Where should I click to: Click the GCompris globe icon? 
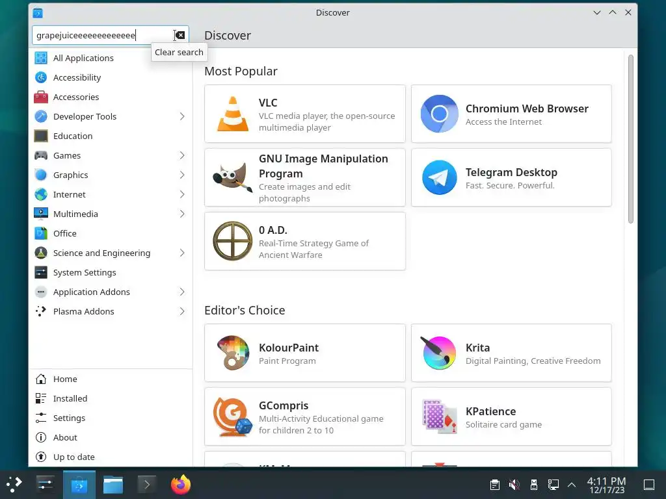coord(232,416)
